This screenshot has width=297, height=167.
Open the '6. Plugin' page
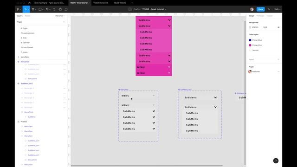click(24, 28)
